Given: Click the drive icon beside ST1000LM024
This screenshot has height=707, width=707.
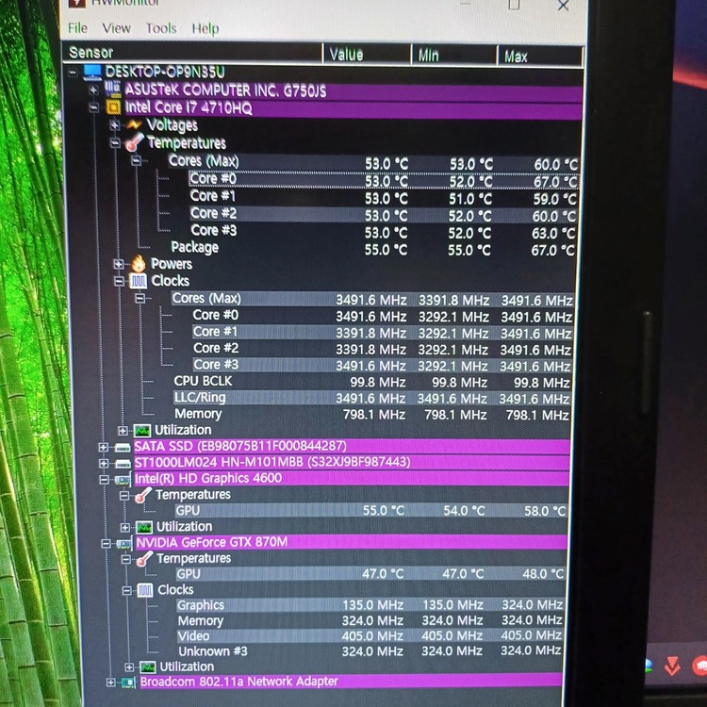Looking at the screenshot, I should (x=123, y=463).
